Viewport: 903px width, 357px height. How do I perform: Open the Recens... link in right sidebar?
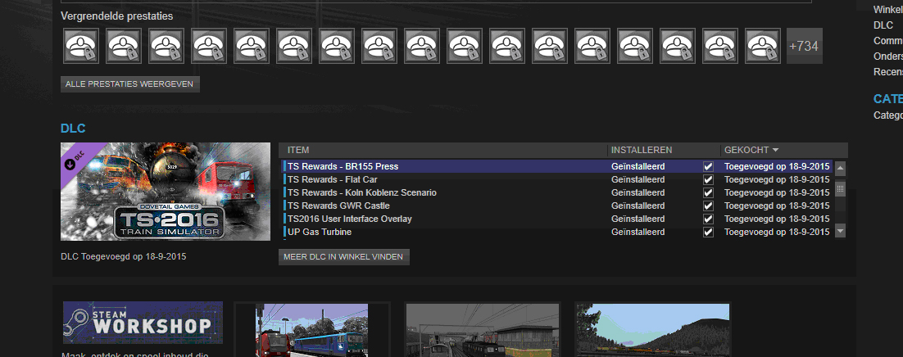click(888, 72)
